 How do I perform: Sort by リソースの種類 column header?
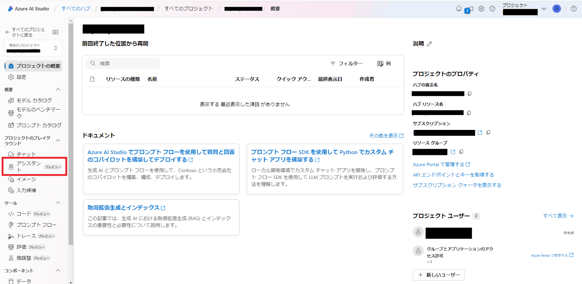point(123,79)
